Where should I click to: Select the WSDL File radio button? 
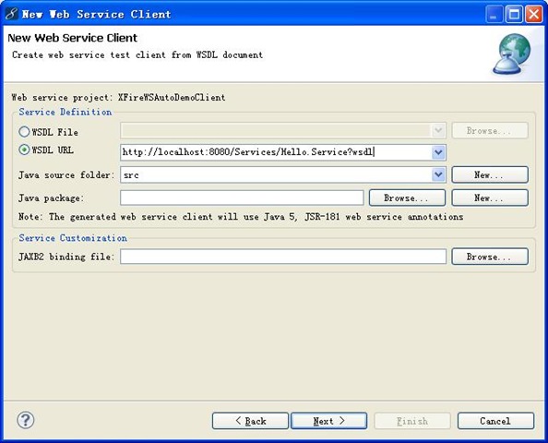coord(24,132)
